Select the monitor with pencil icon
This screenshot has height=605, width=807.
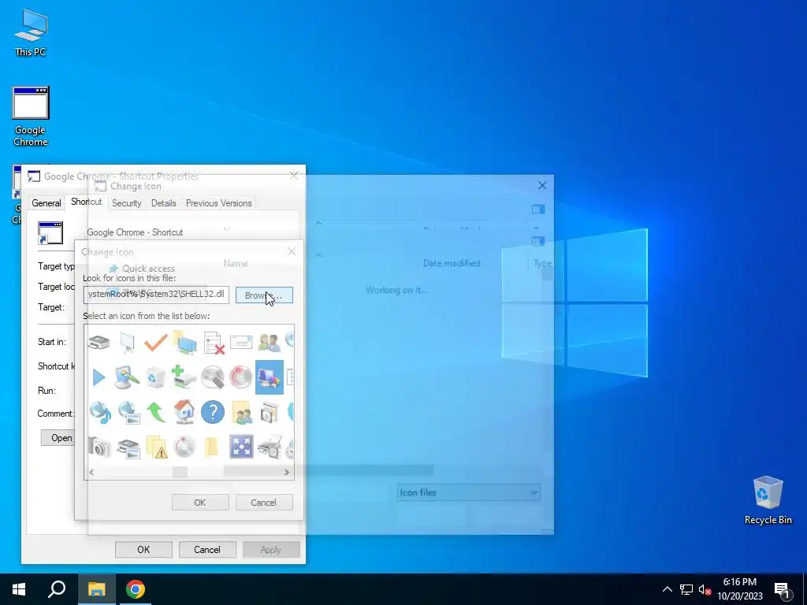[x=127, y=377]
